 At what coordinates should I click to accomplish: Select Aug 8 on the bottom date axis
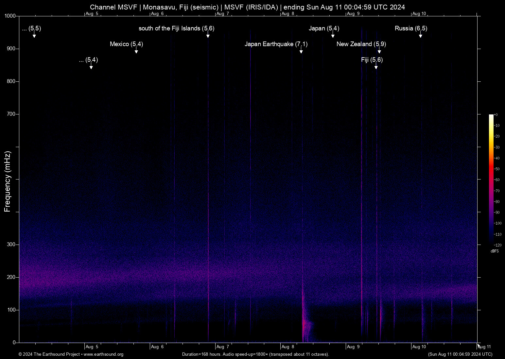click(x=288, y=347)
